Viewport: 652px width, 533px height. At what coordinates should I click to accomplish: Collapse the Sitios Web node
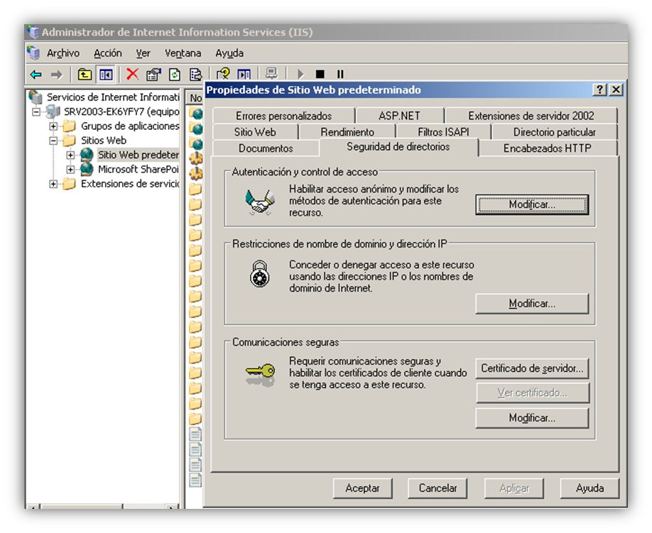click(53, 141)
